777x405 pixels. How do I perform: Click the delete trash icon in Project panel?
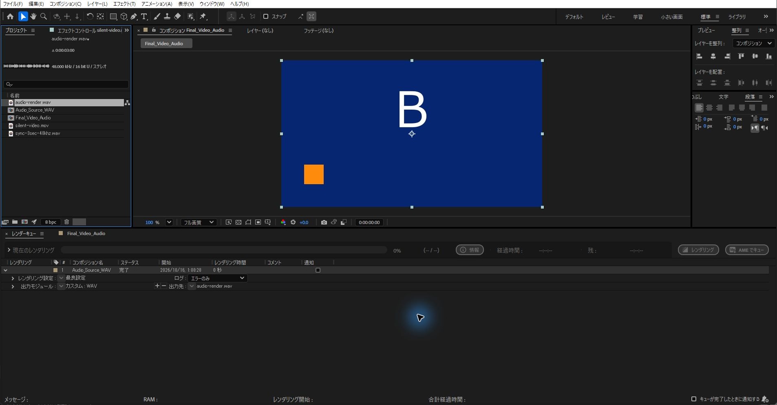(x=67, y=222)
